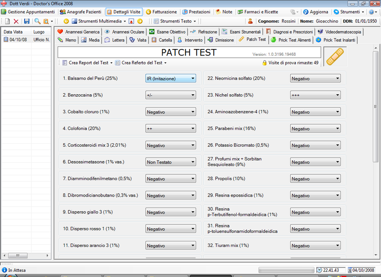Viewport: 381px width, 277px height.
Task: Click the clipboard paste icon in toolbar
Action: click(46, 21)
